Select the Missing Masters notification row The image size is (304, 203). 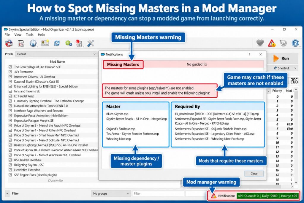[x=183, y=64]
